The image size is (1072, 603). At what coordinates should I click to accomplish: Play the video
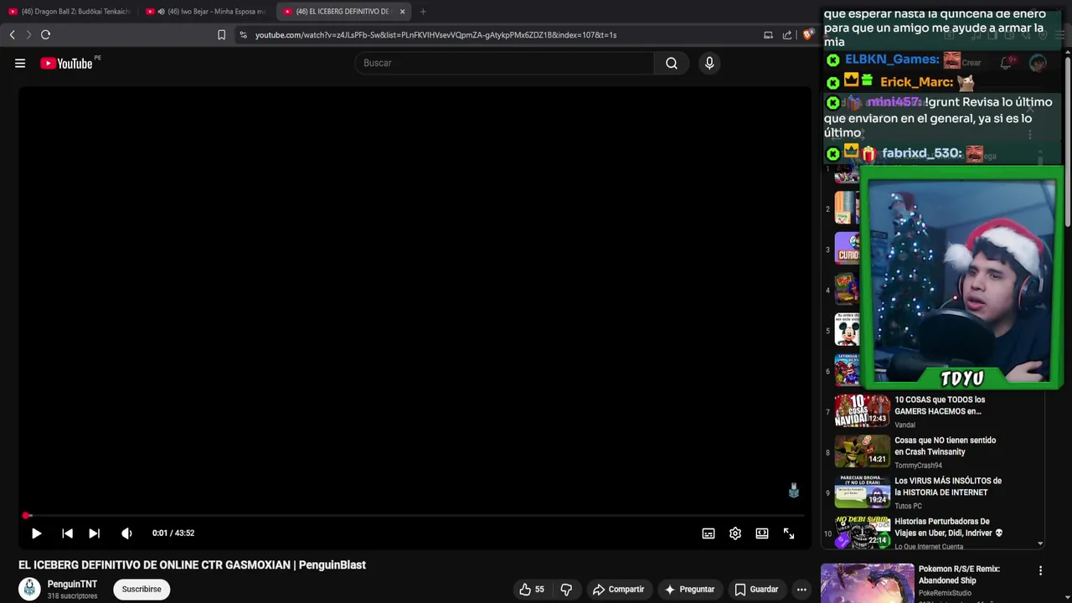click(x=37, y=533)
